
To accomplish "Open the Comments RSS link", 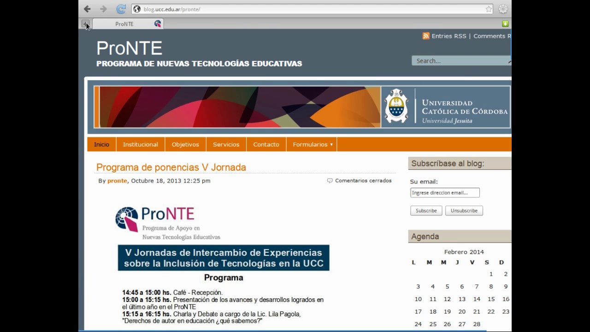I will point(492,36).
